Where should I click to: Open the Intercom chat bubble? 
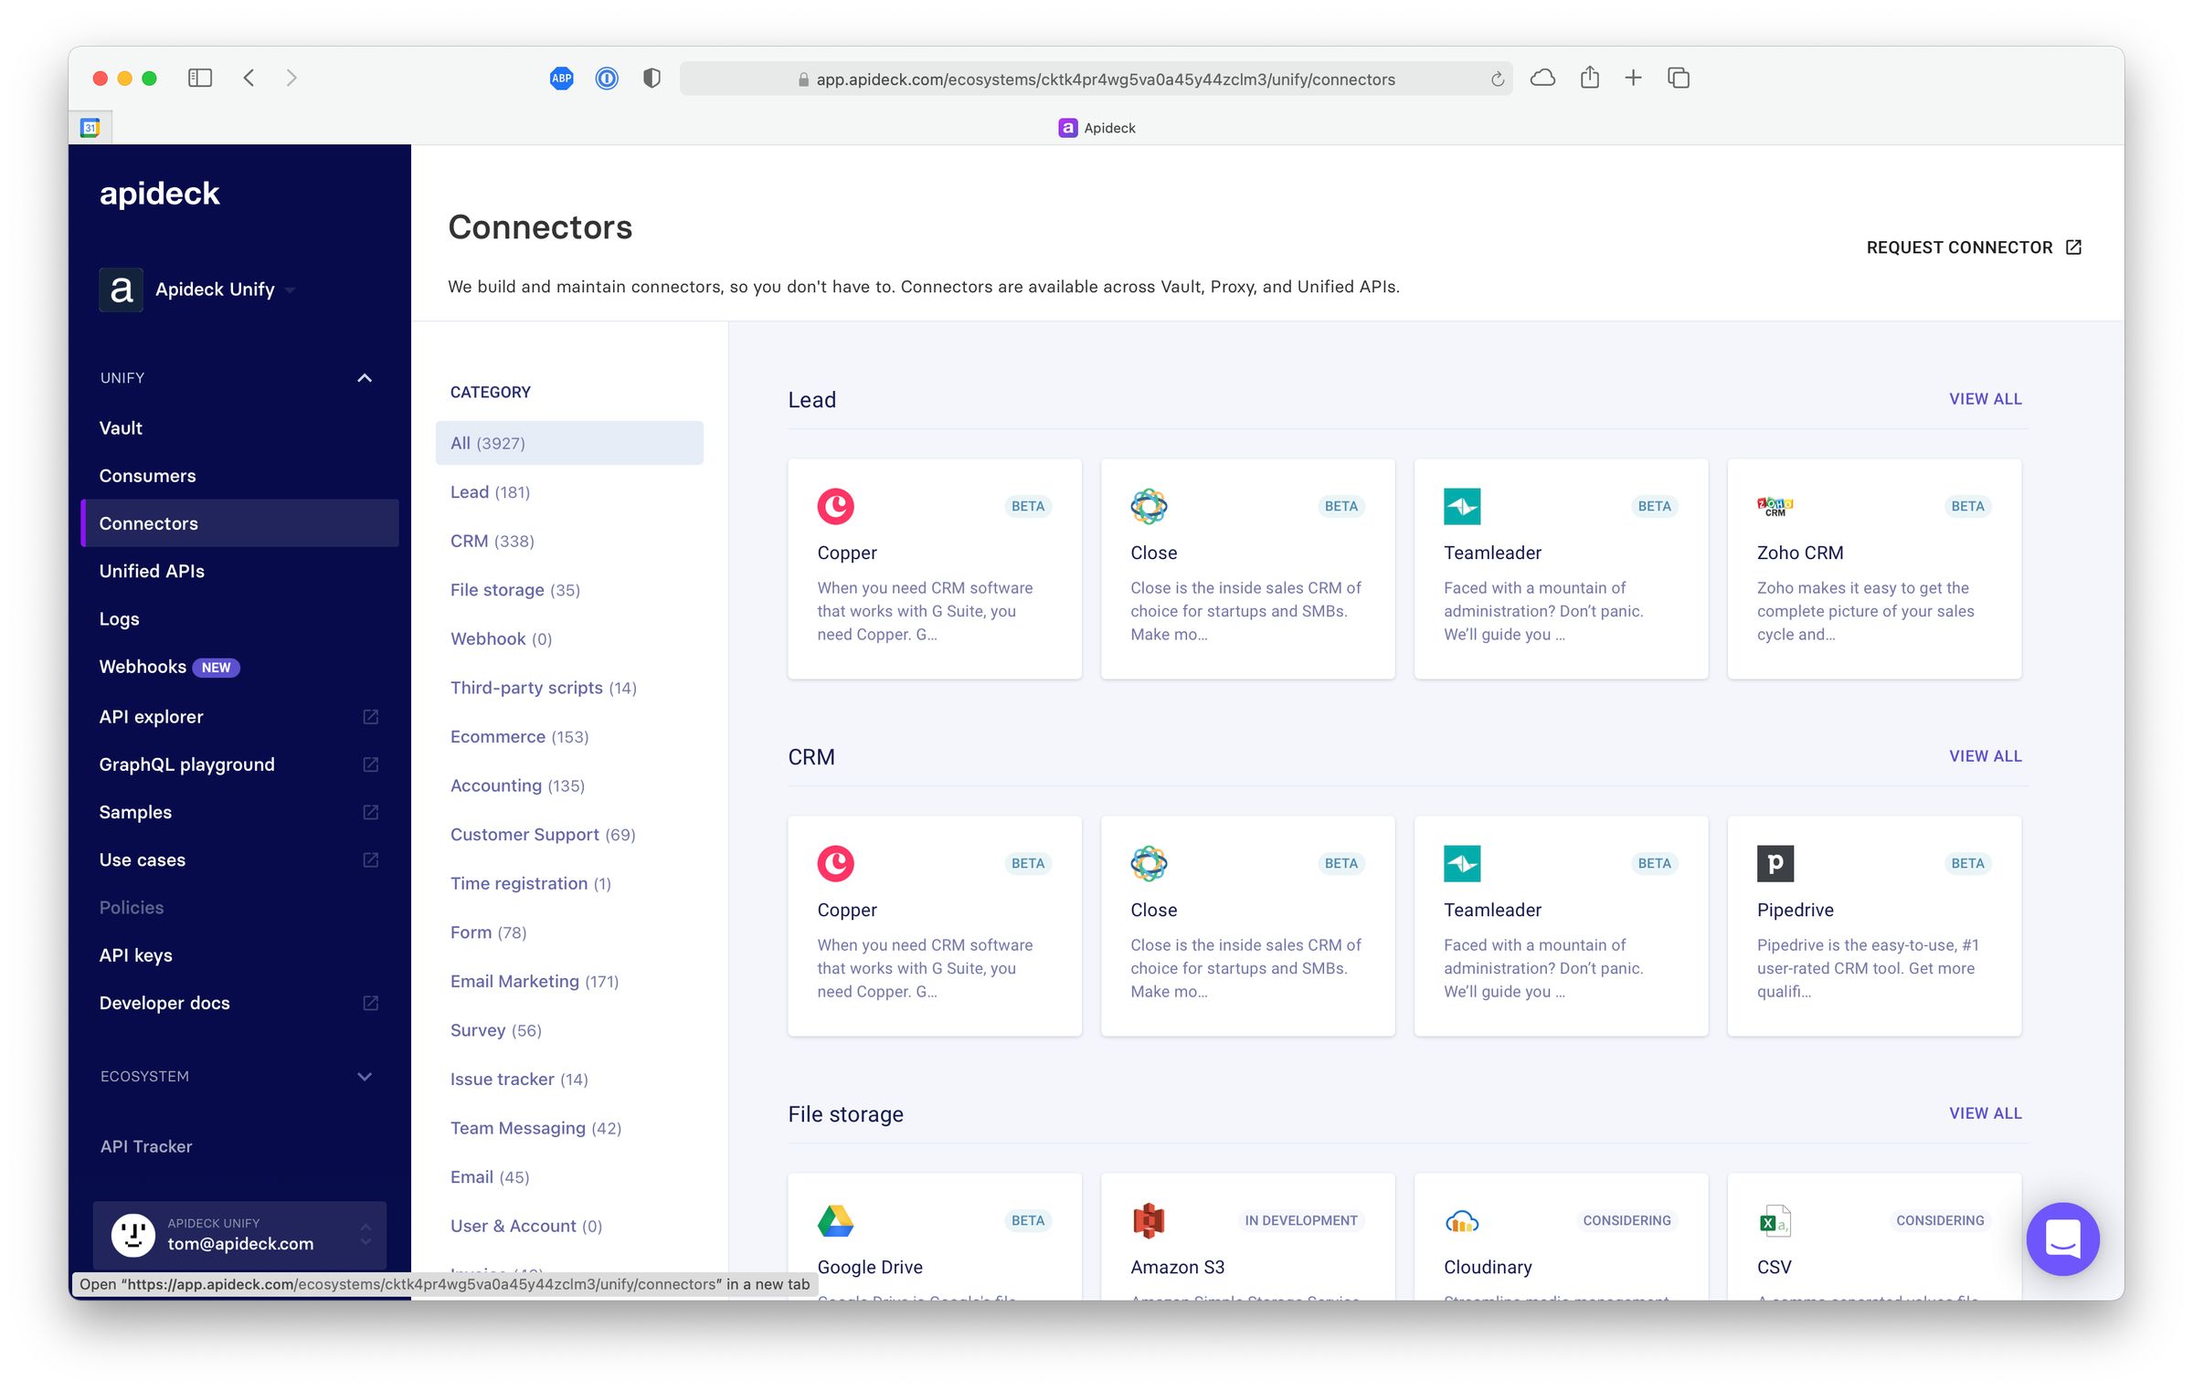point(2062,1239)
